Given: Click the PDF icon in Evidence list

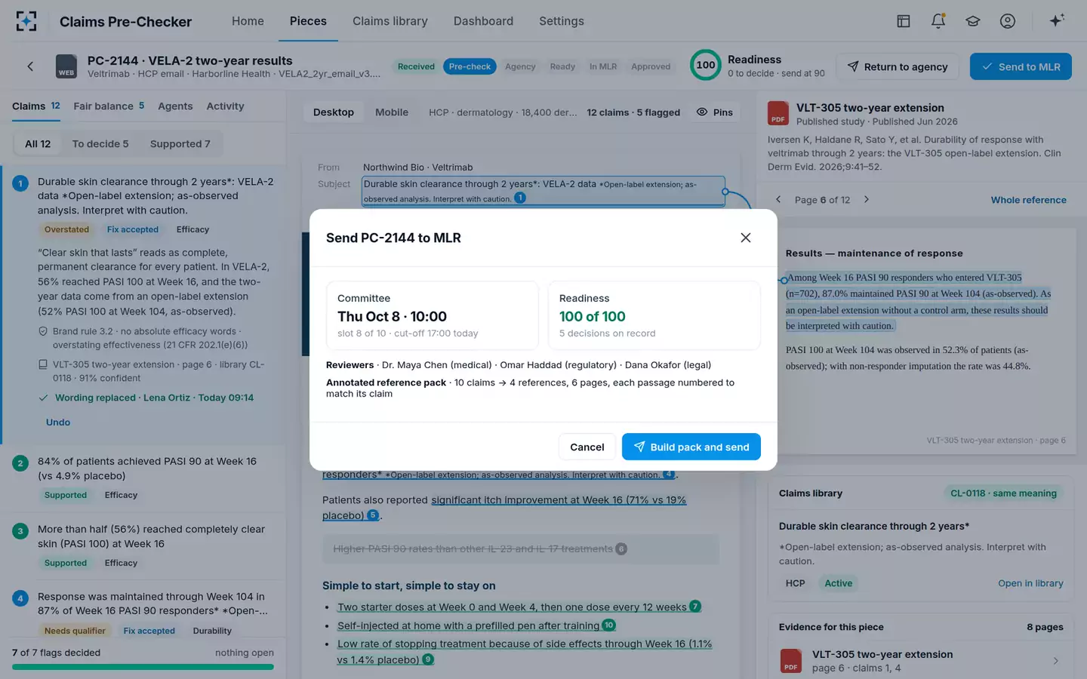Looking at the screenshot, I should click(x=791, y=661).
